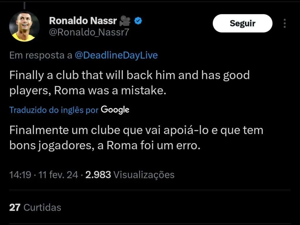Click the original English tweet text
Viewport: 300px width, 225px height.
tap(129, 83)
